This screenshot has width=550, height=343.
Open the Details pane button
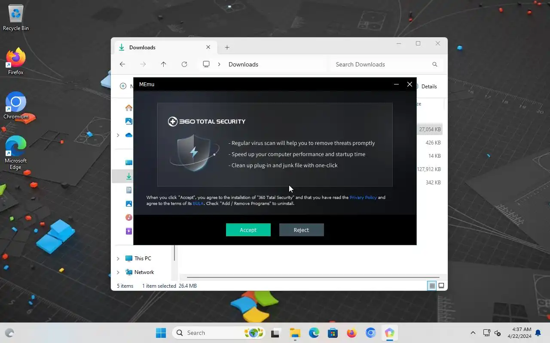425,86
